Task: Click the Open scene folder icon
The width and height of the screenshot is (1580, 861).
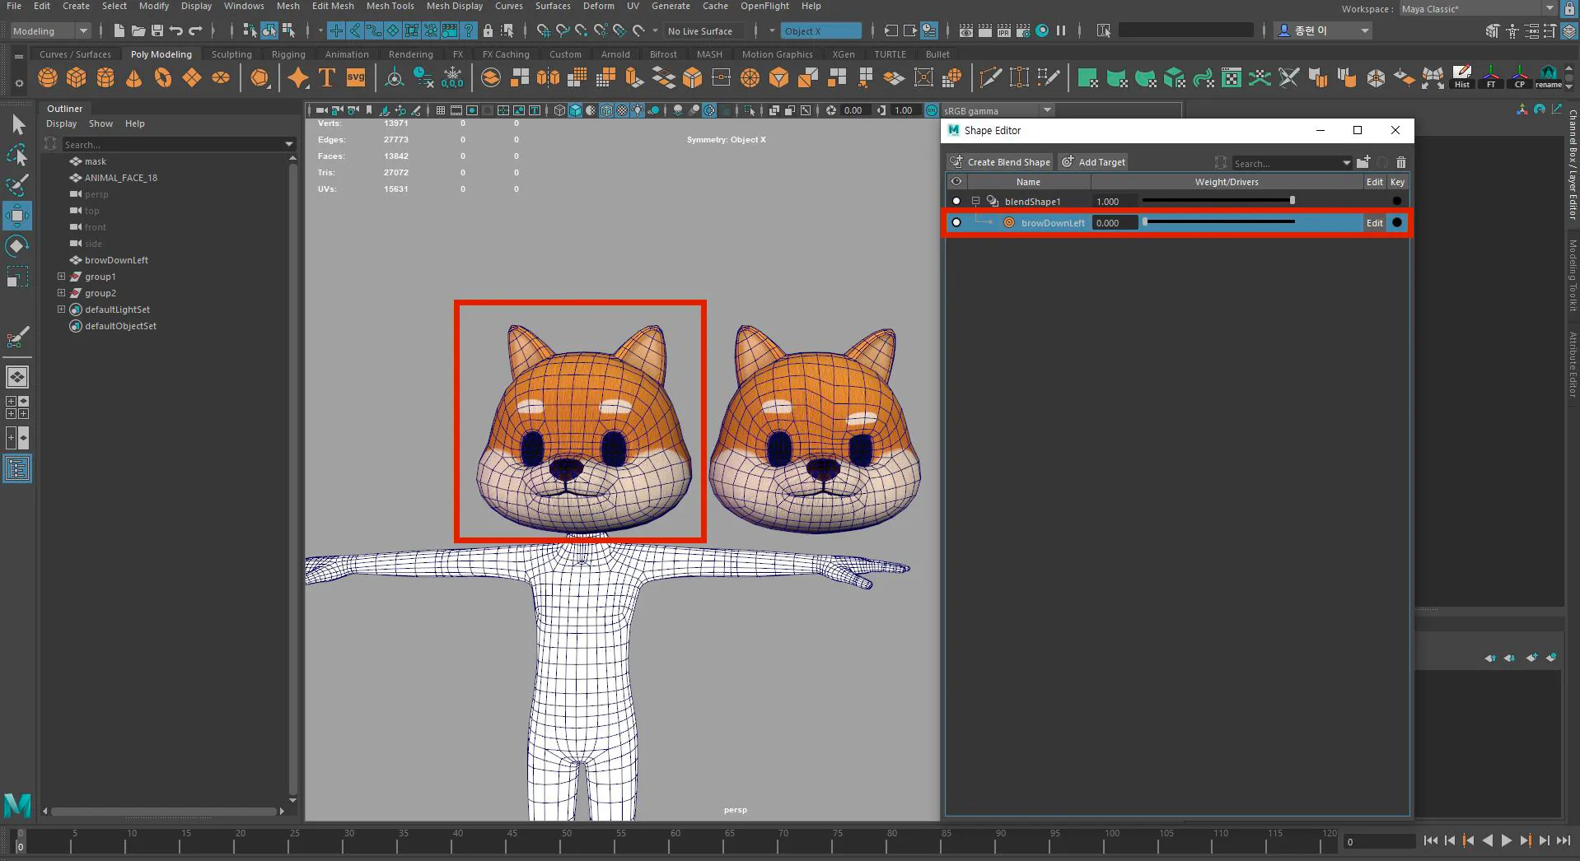Action: tap(138, 30)
